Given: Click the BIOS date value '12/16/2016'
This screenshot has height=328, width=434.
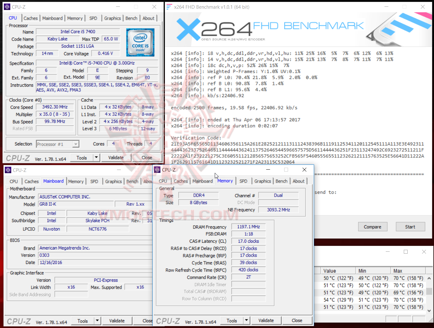Looking at the screenshot, I should tap(95, 262).
